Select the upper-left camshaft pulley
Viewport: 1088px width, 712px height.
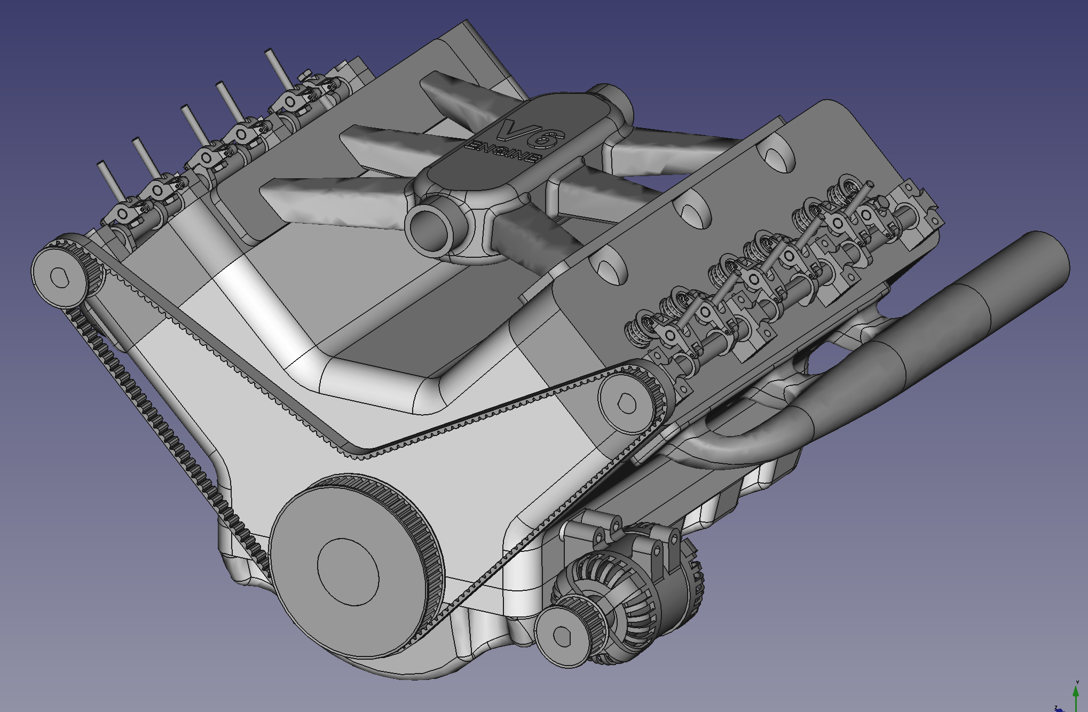60,277
